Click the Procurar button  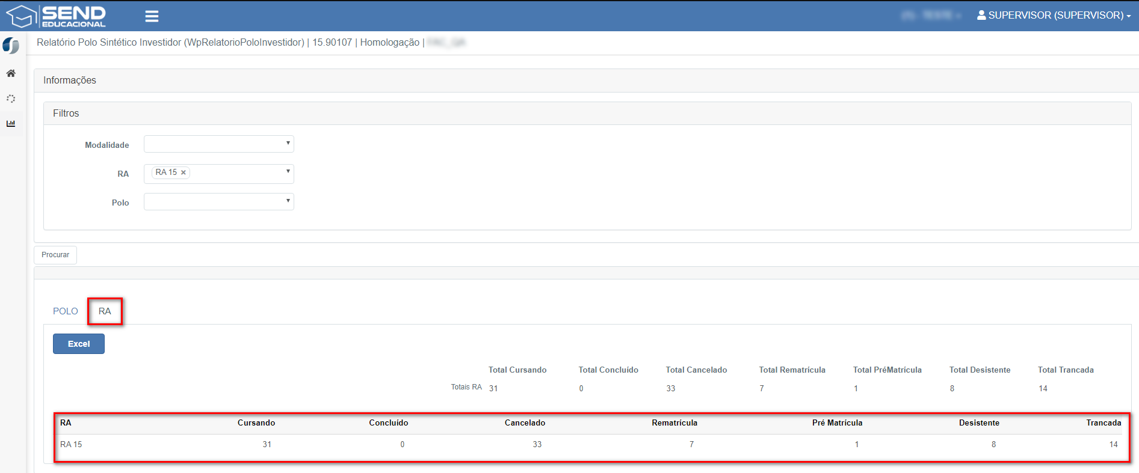(x=55, y=255)
